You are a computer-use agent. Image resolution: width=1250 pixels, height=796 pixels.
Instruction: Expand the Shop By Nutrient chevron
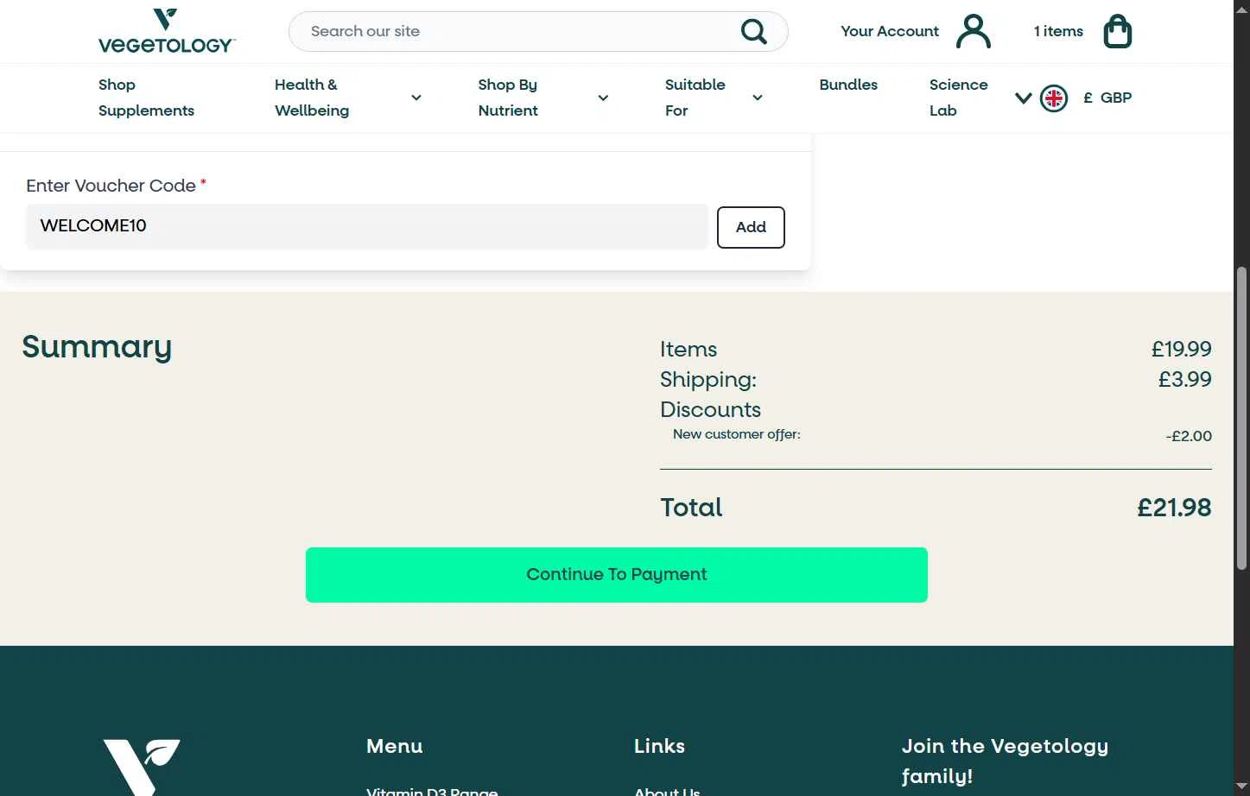click(x=603, y=98)
